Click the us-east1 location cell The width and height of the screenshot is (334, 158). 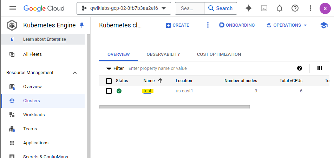tap(184, 91)
